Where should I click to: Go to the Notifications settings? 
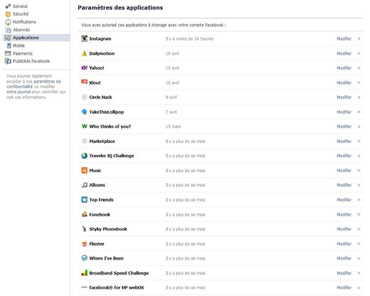coord(24,22)
